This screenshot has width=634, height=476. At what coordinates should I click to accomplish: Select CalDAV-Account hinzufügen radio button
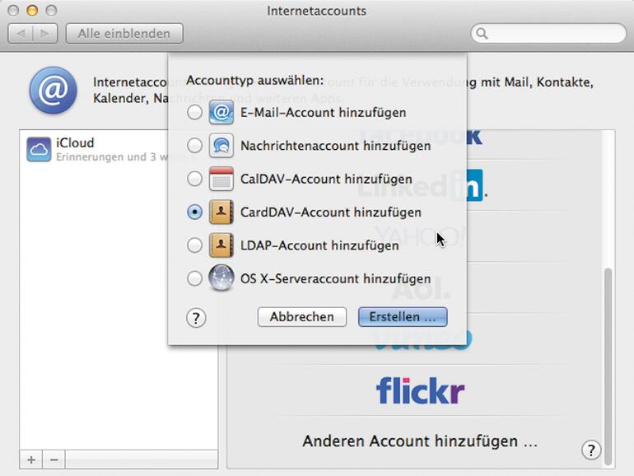click(194, 179)
